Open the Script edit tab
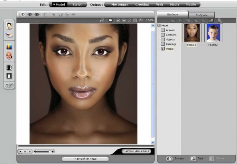This screenshot has height=164, width=237. 77,5
